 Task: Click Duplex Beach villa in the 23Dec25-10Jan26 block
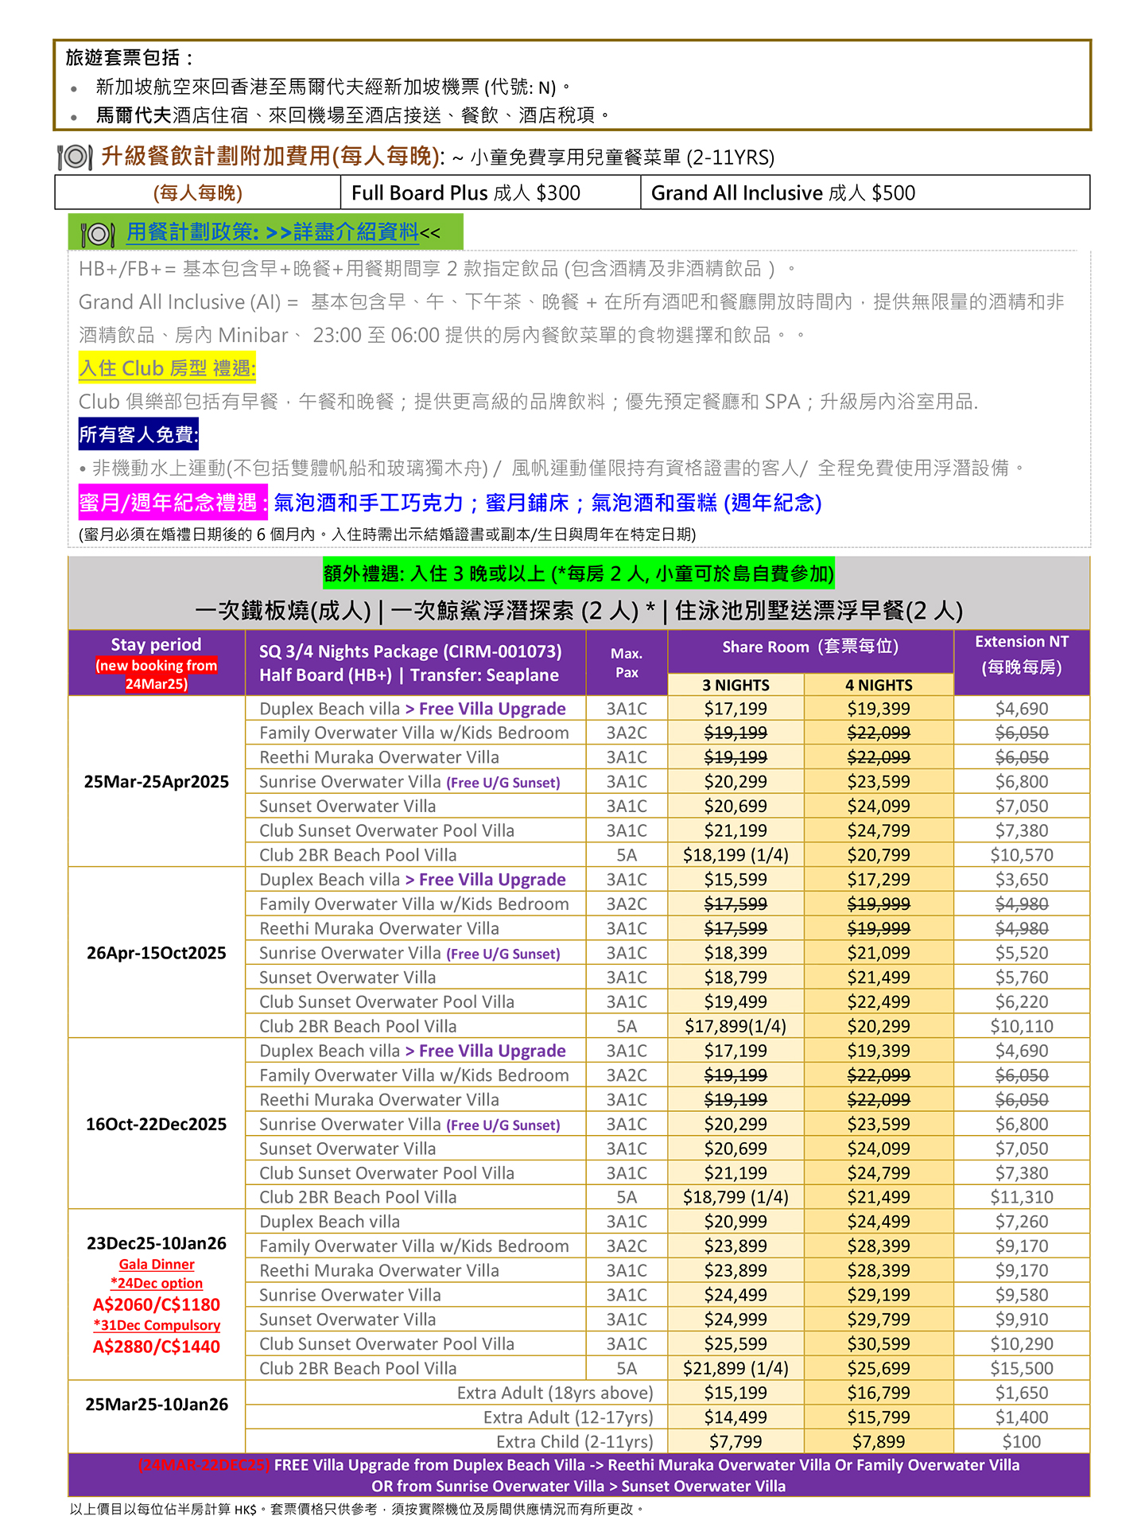329,1222
